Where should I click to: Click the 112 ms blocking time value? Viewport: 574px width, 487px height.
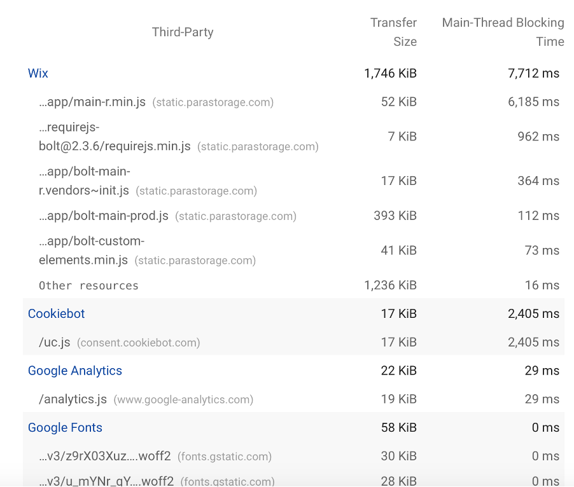click(x=538, y=216)
